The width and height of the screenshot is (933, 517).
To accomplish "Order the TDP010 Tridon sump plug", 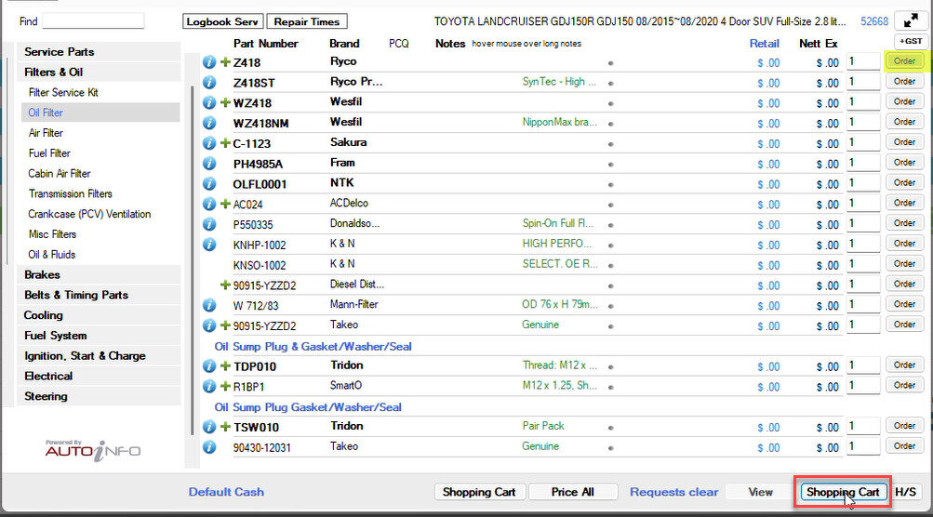I will pos(904,365).
